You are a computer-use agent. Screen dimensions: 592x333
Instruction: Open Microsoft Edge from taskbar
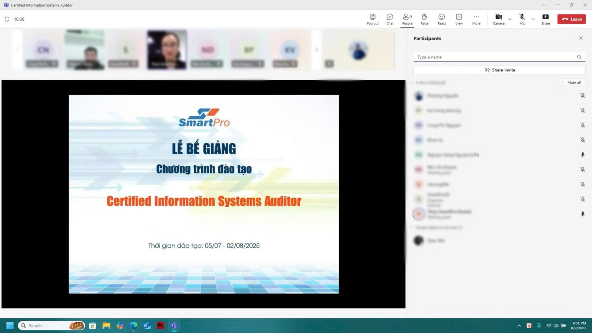tap(133, 326)
